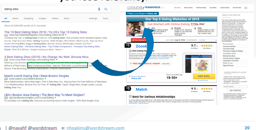Expand the More arrow after Zoosk sitelink

pos(61,49)
